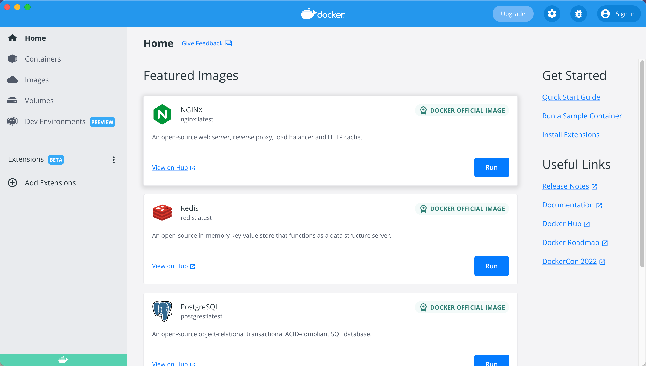Screen dimensions: 646x366
Task: Open Containers in the sidebar
Action: (43, 59)
